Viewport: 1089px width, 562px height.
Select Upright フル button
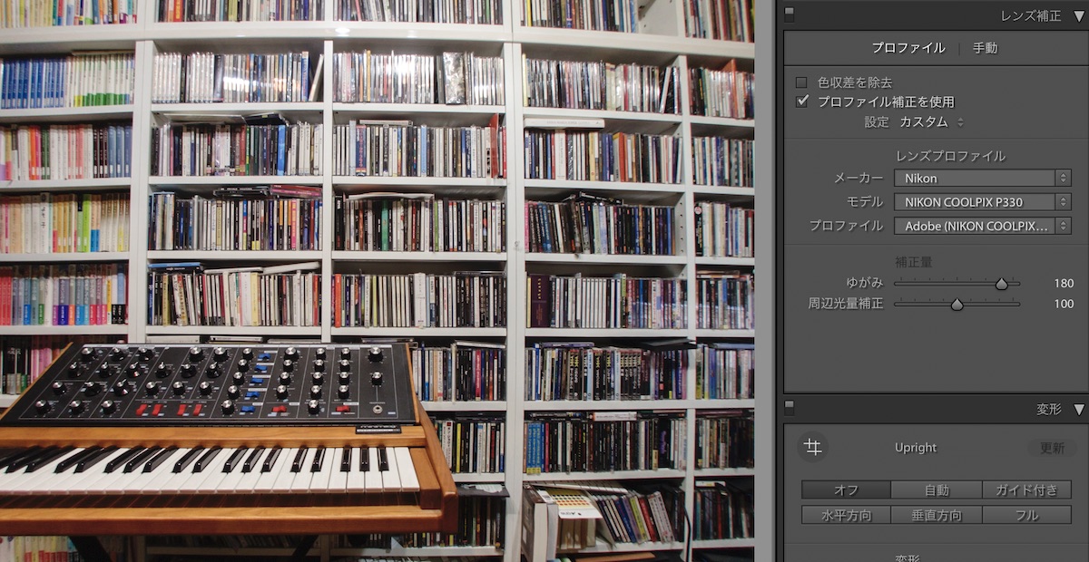pos(1026,515)
